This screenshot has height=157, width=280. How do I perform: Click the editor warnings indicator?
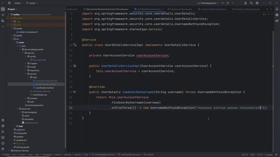pos(264,14)
